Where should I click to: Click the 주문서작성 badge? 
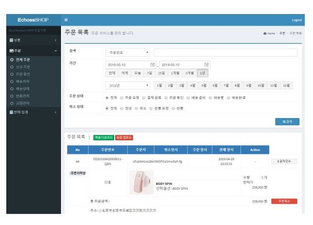click(78, 173)
